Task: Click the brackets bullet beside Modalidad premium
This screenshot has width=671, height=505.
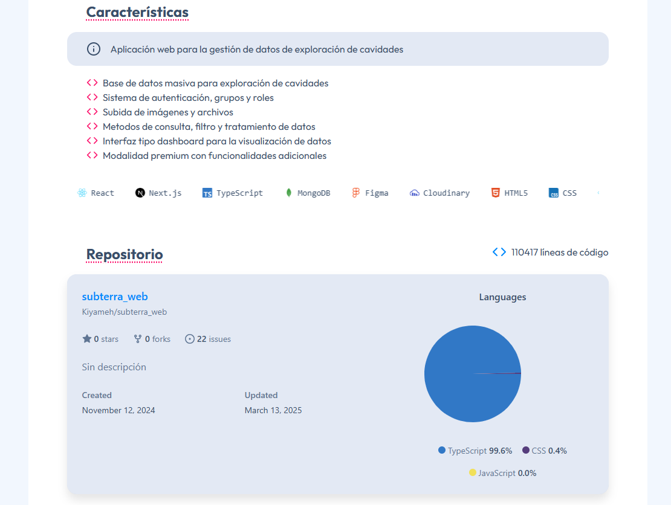Action: (x=92, y=155)
